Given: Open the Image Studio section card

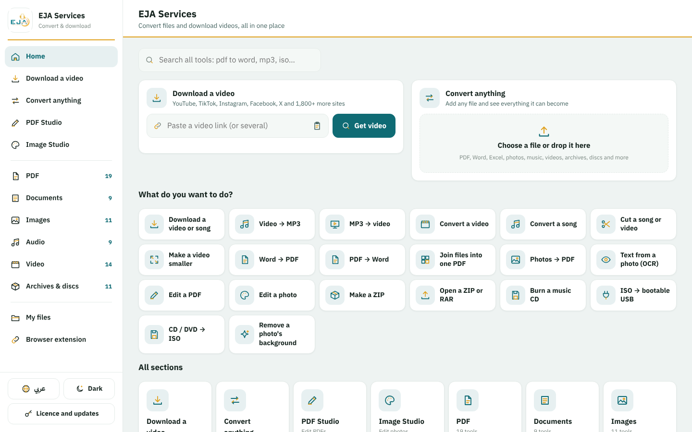Looking at the screenshot, I should point(407,407).
